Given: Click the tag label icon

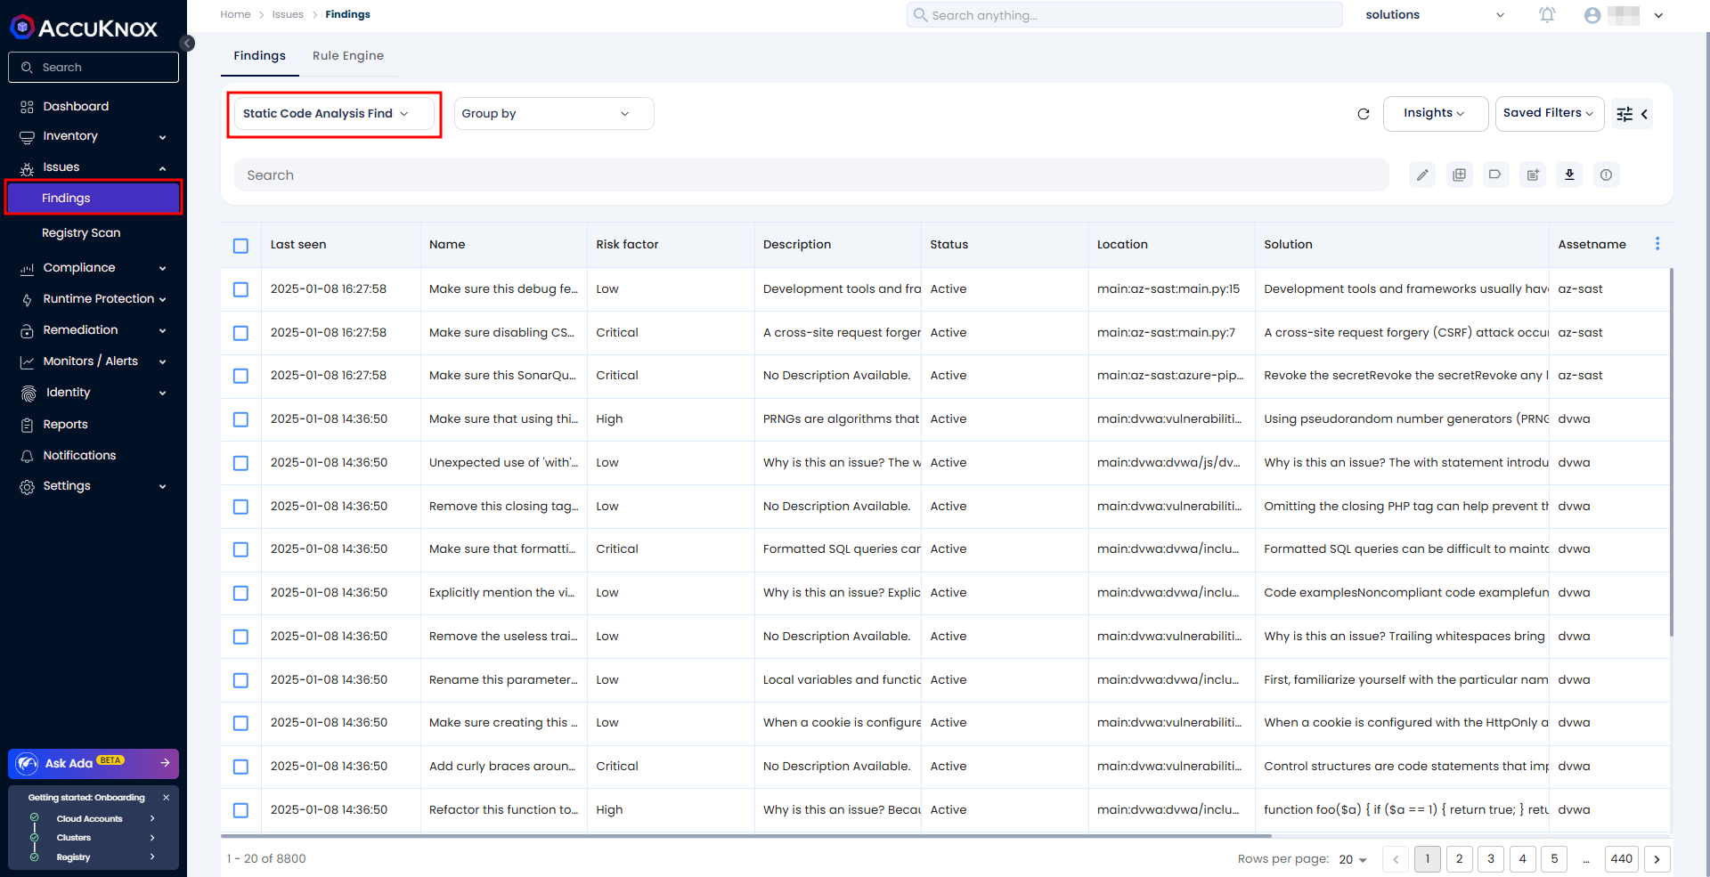Looking at the screenshot, I should pos(1495,175).
